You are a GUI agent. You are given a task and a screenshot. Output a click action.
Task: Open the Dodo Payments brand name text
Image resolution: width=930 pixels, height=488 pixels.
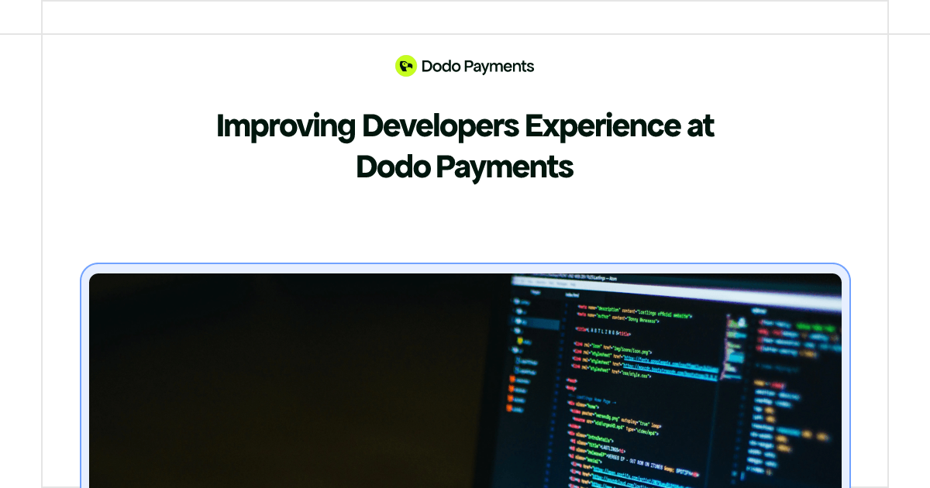(478, 67)
